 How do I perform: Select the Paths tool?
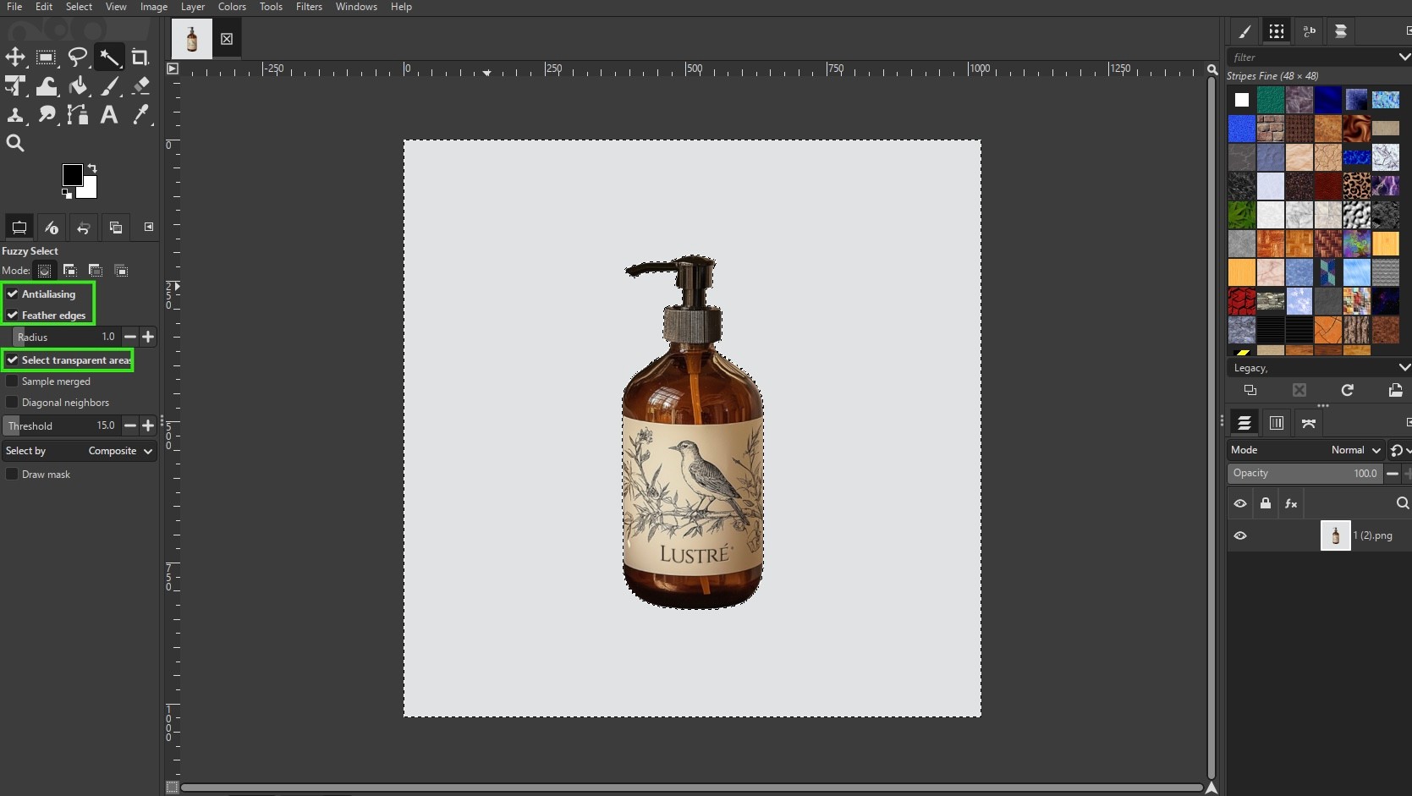78,115
